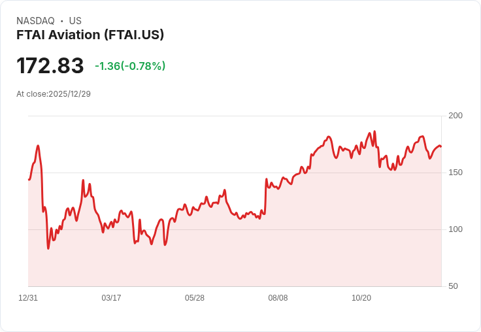Click the green -1.36(-0.78%) change value
The height and width of the screenshot is (332, 481).
tap(130, 66)
